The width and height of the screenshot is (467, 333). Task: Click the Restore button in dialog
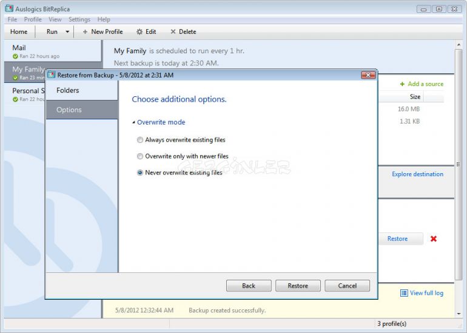[298, 286]
